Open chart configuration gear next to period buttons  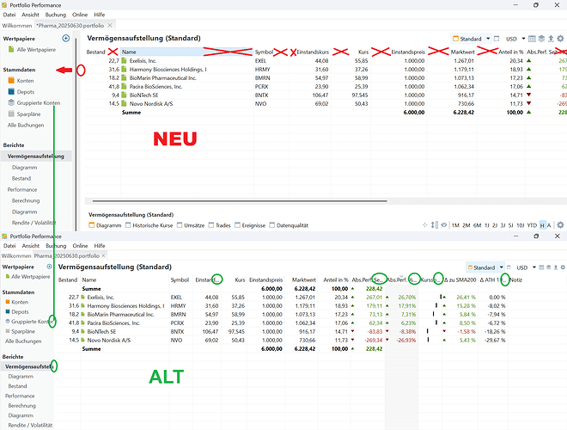tap(560, 225)
